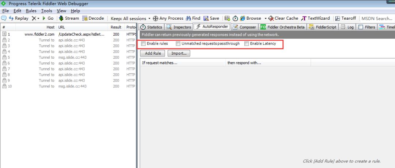Select session 3 tunnel row
Viewport: 395px width, 168px height.
click(68, 46)
